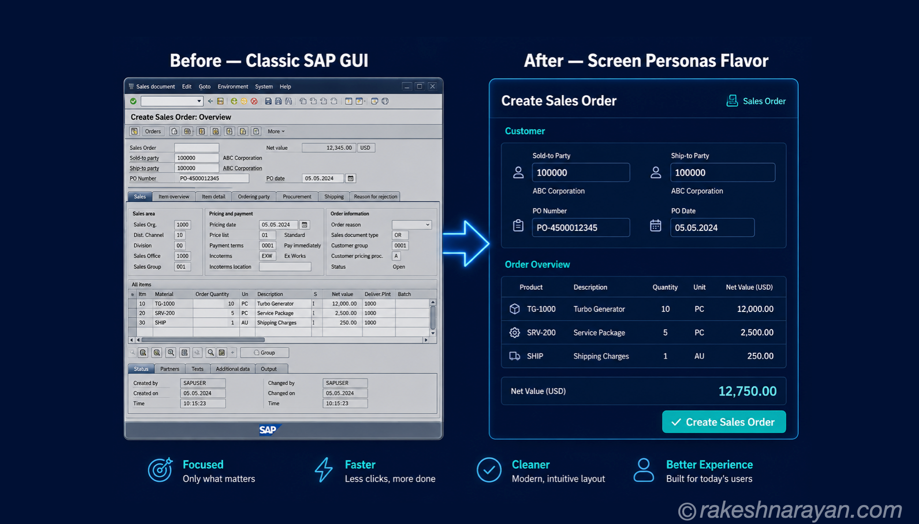Click the items table scroll-right arrow

click(426, 340)
